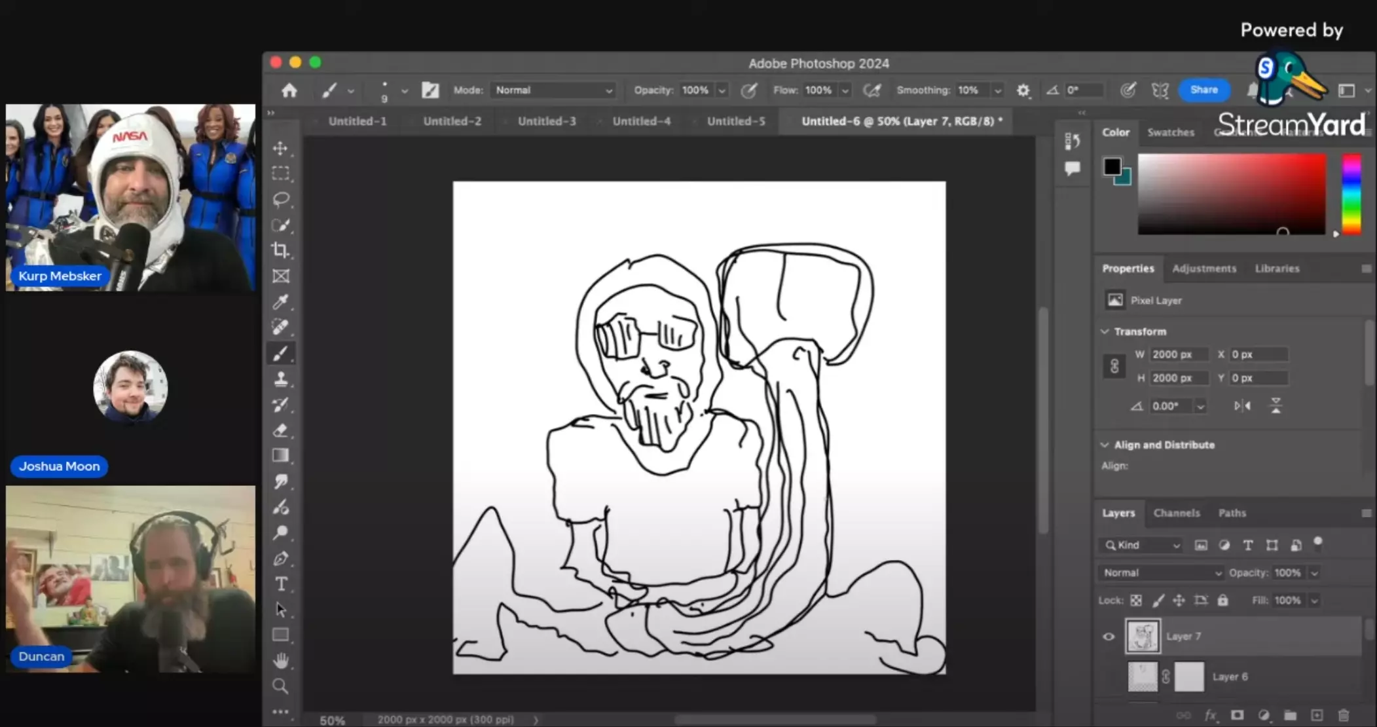
Task: Select the Clone Stamp tool
Action: click(x=280, y=379)
